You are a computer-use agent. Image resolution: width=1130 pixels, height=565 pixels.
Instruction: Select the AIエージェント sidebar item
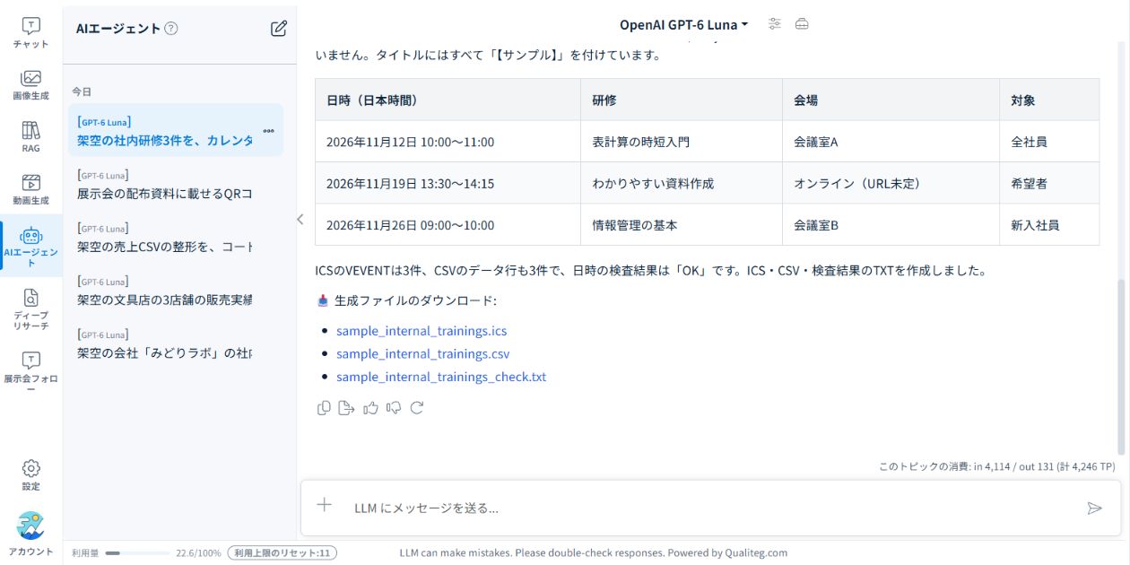pyautogui.click(x=30, y=246)
